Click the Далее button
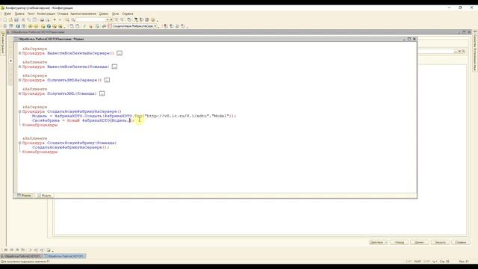This screenshot has width=478, height=269. 420,242
